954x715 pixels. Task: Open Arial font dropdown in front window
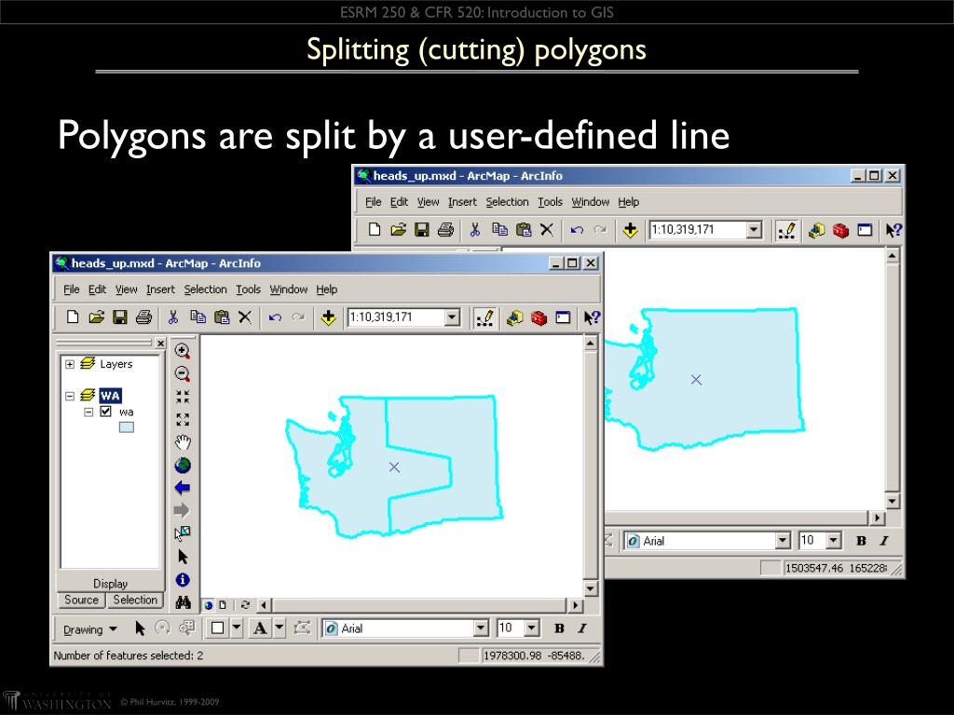pyautogui.click(x=481, y=628)
